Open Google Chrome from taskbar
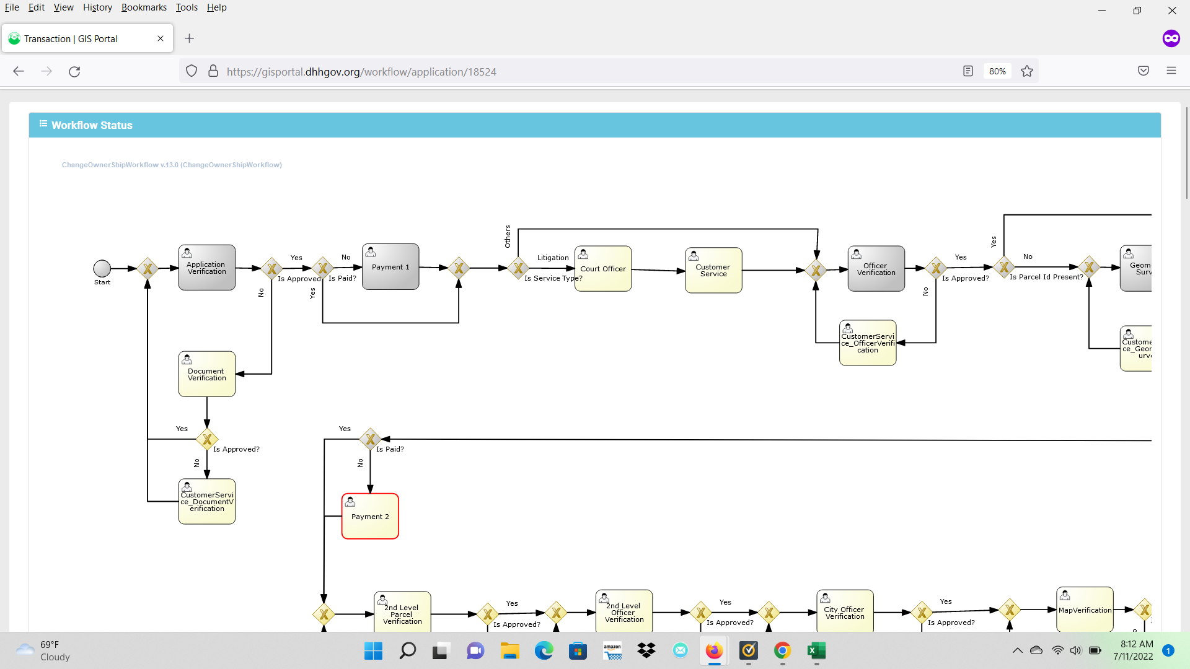This screenshot has height=669, width=1190. click(x=782, y=650)
